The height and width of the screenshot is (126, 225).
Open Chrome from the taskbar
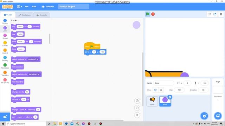[x=78, y=124]
